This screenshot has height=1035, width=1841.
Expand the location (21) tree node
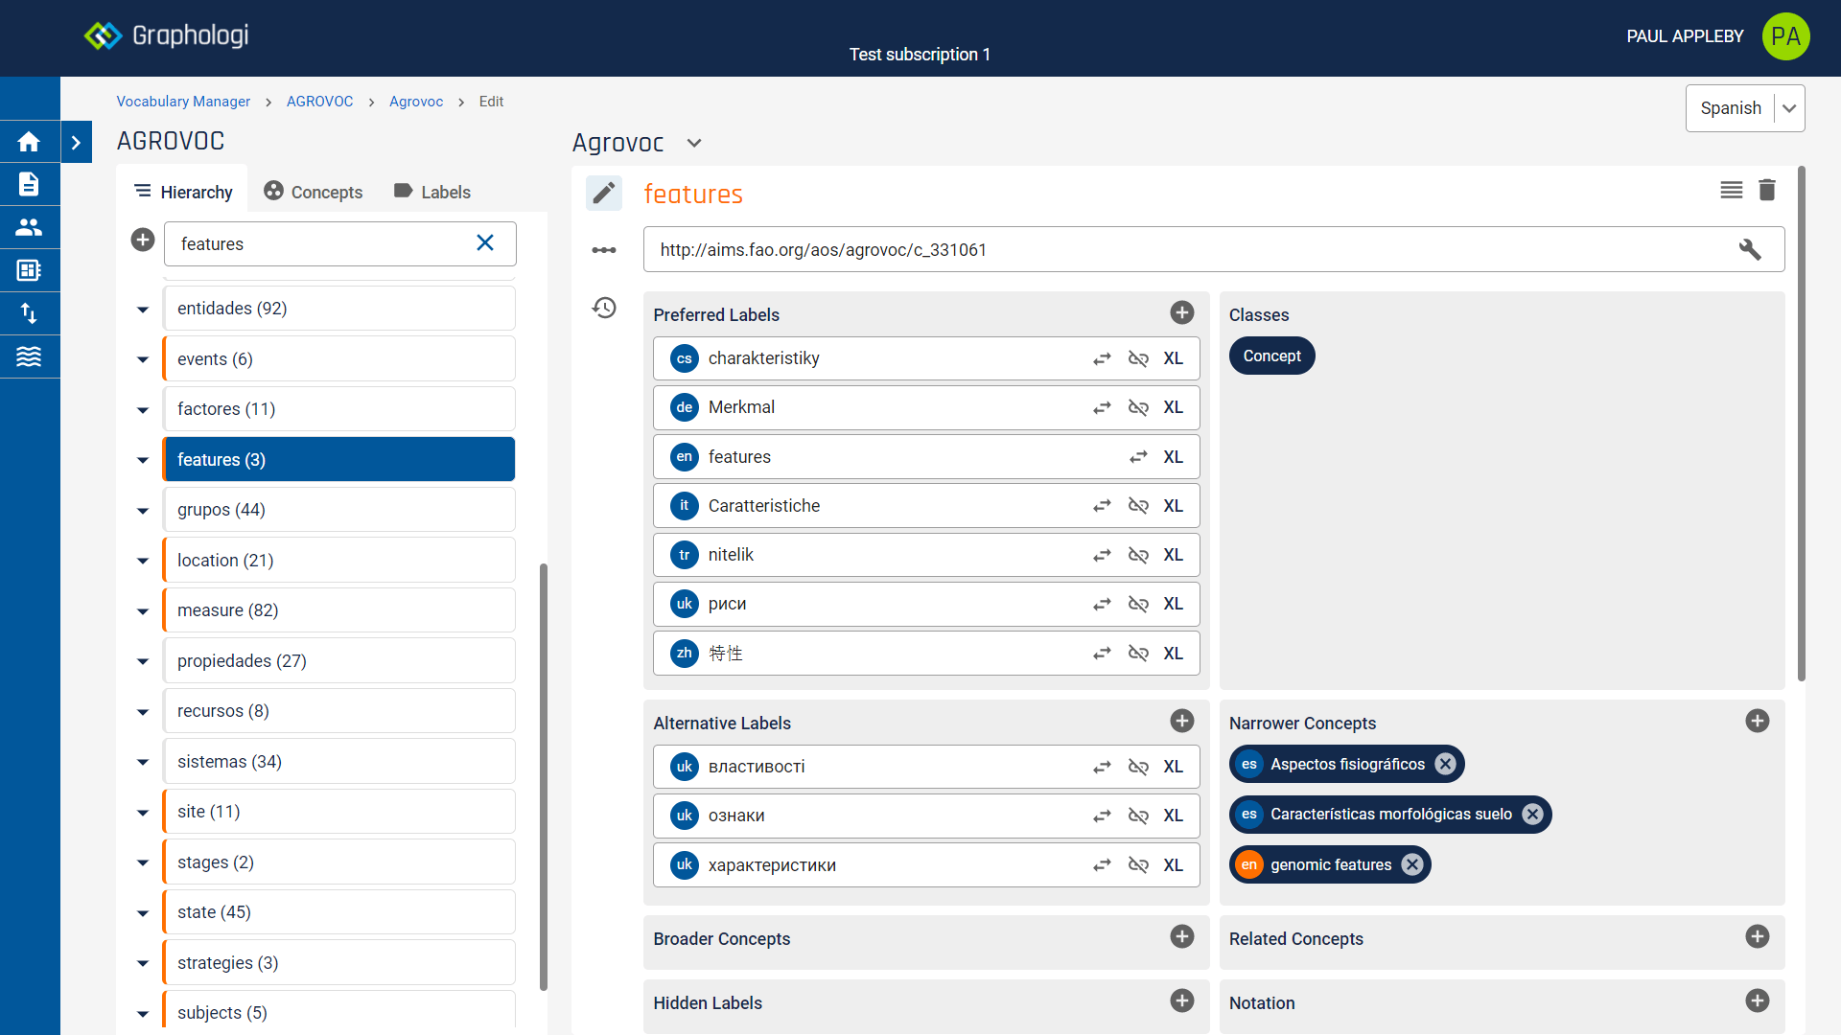tap(143, 561)
